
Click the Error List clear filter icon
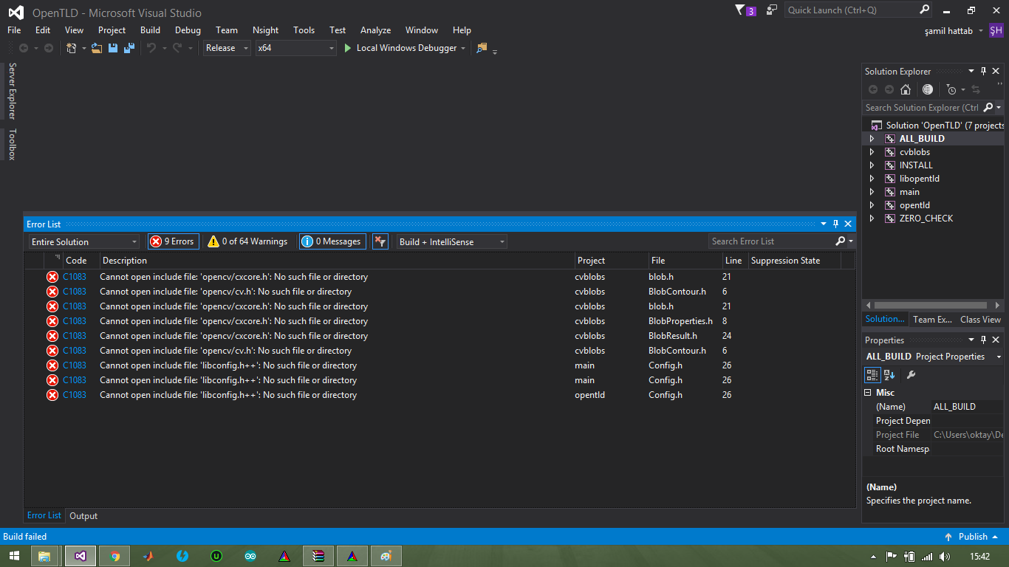(380, 241)
